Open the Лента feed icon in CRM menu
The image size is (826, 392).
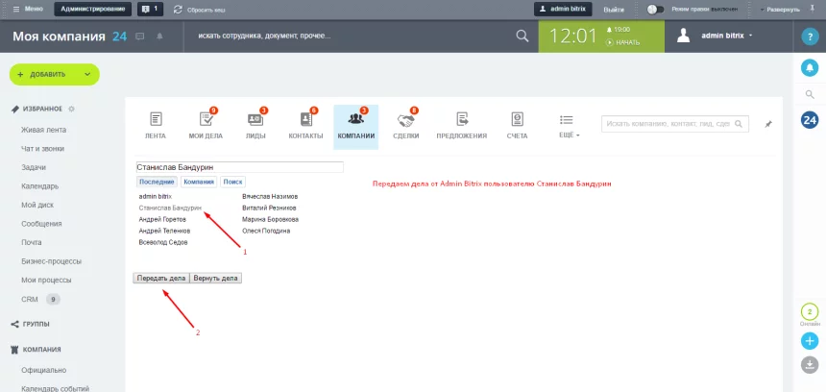[155, 120]
